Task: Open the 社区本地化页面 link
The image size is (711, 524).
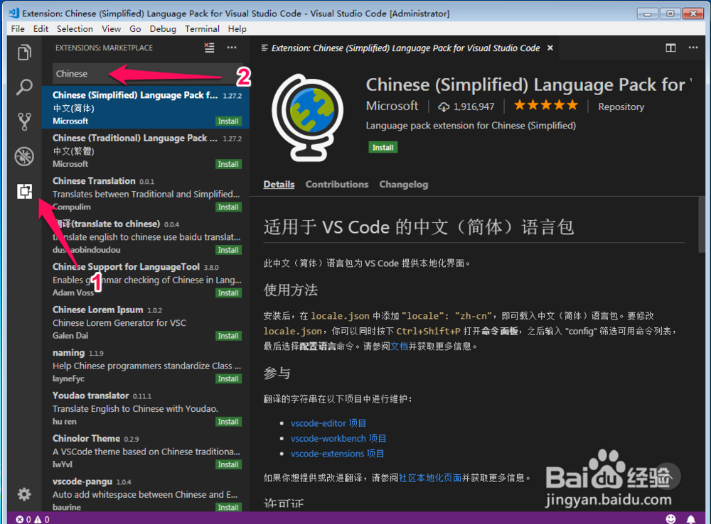Action: [430, 478]
